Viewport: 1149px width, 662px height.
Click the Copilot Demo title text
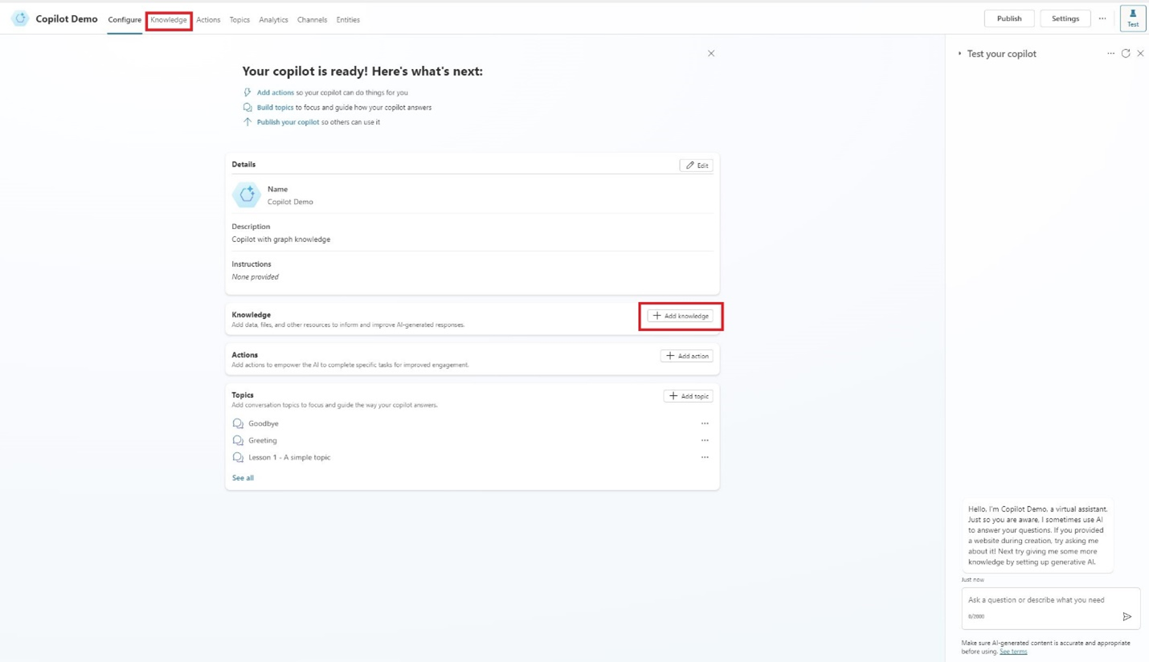67,19
